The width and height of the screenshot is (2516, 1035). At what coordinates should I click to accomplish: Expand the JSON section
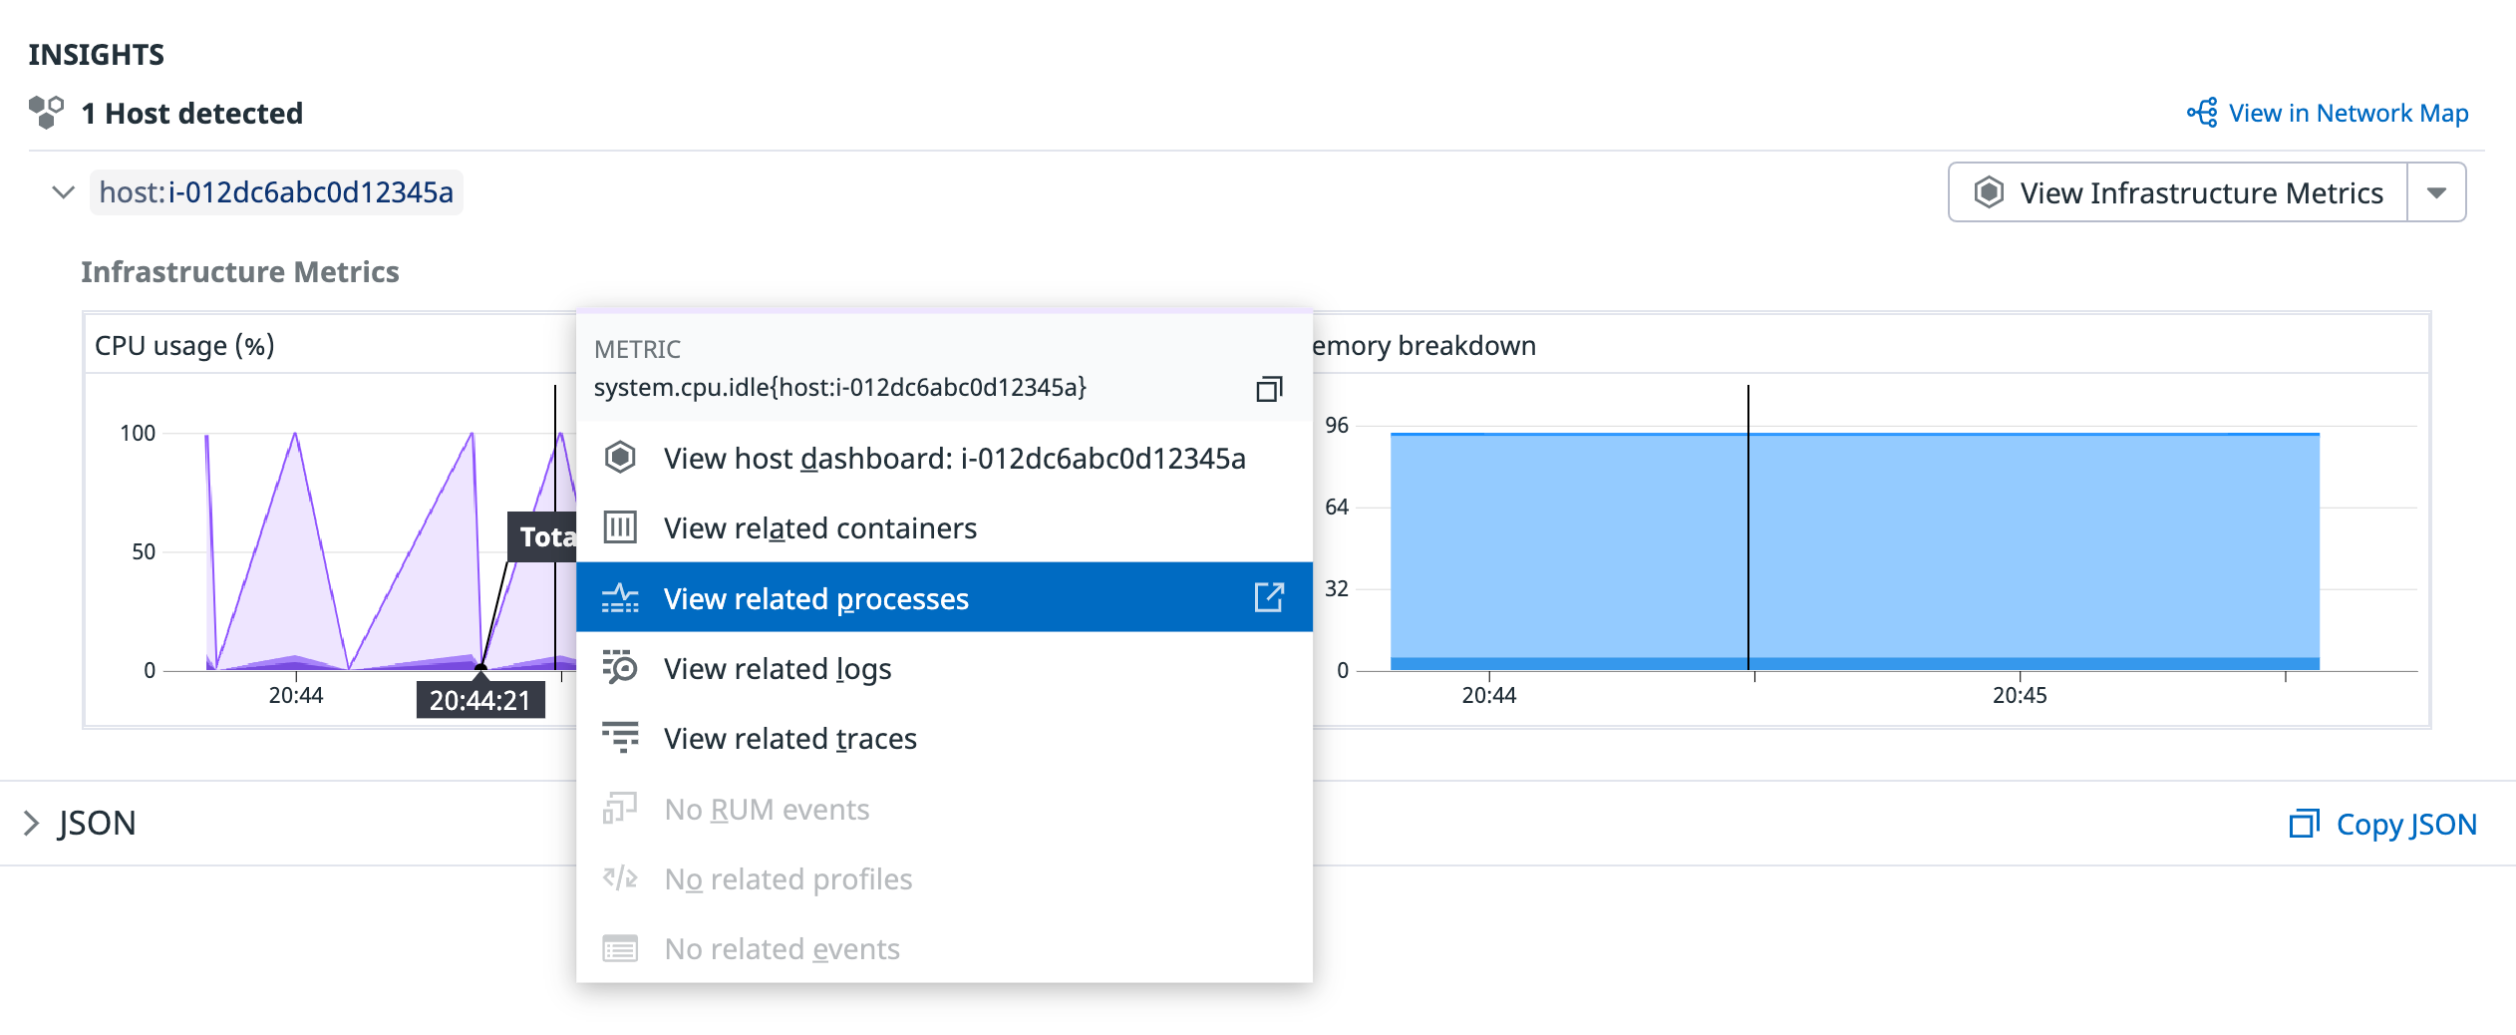coord(32,823)
